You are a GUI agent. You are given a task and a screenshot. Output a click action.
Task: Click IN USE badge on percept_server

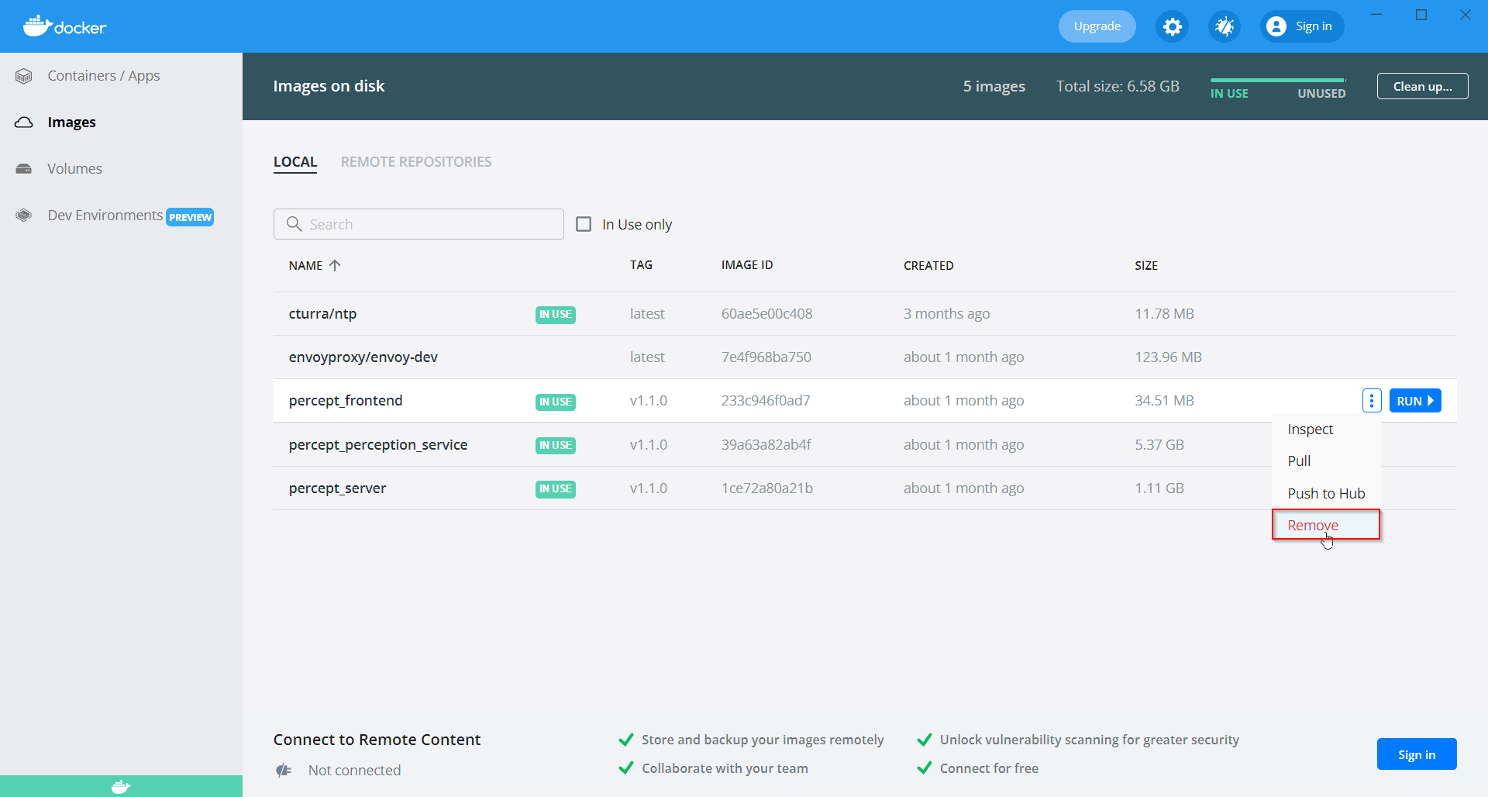coord(556,489)
